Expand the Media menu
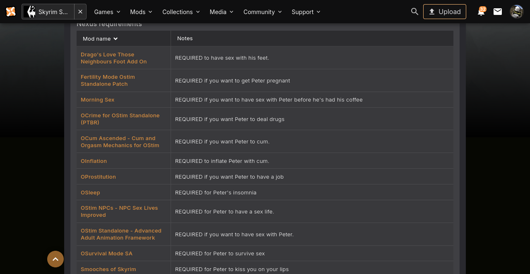 click(222, 12)
